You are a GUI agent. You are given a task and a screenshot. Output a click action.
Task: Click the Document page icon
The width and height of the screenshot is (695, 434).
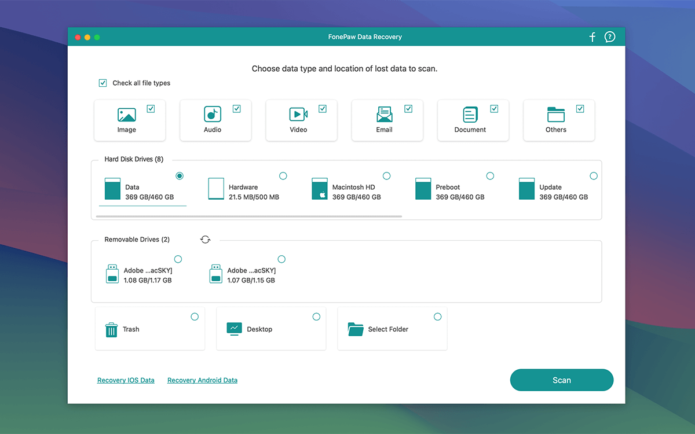click(x=470, y=115)
